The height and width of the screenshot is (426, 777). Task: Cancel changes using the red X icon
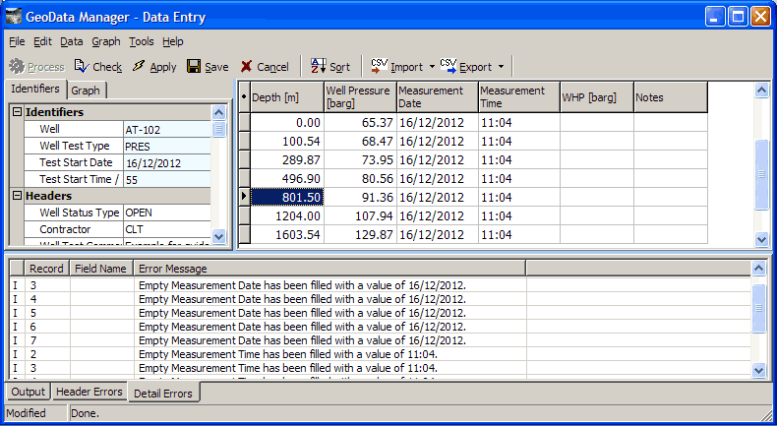(x=246, y=67)
